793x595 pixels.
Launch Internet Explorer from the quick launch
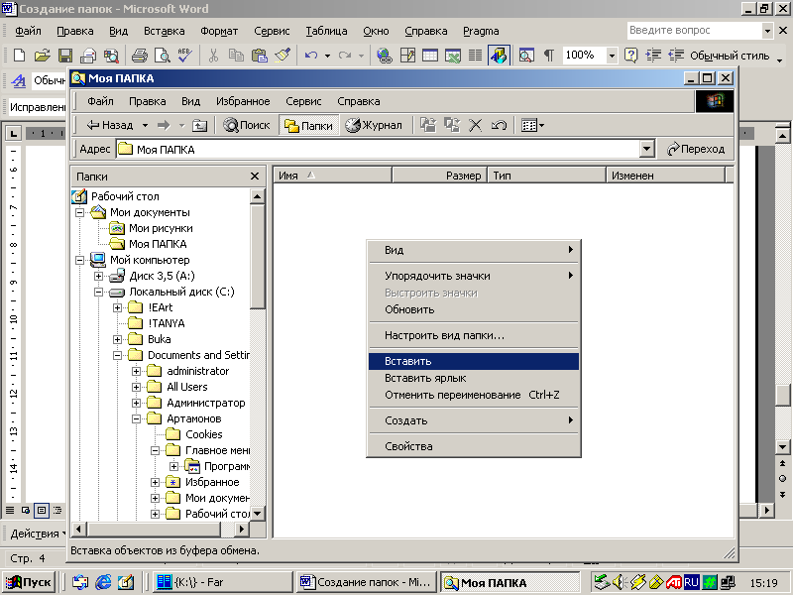click(103, 582)
